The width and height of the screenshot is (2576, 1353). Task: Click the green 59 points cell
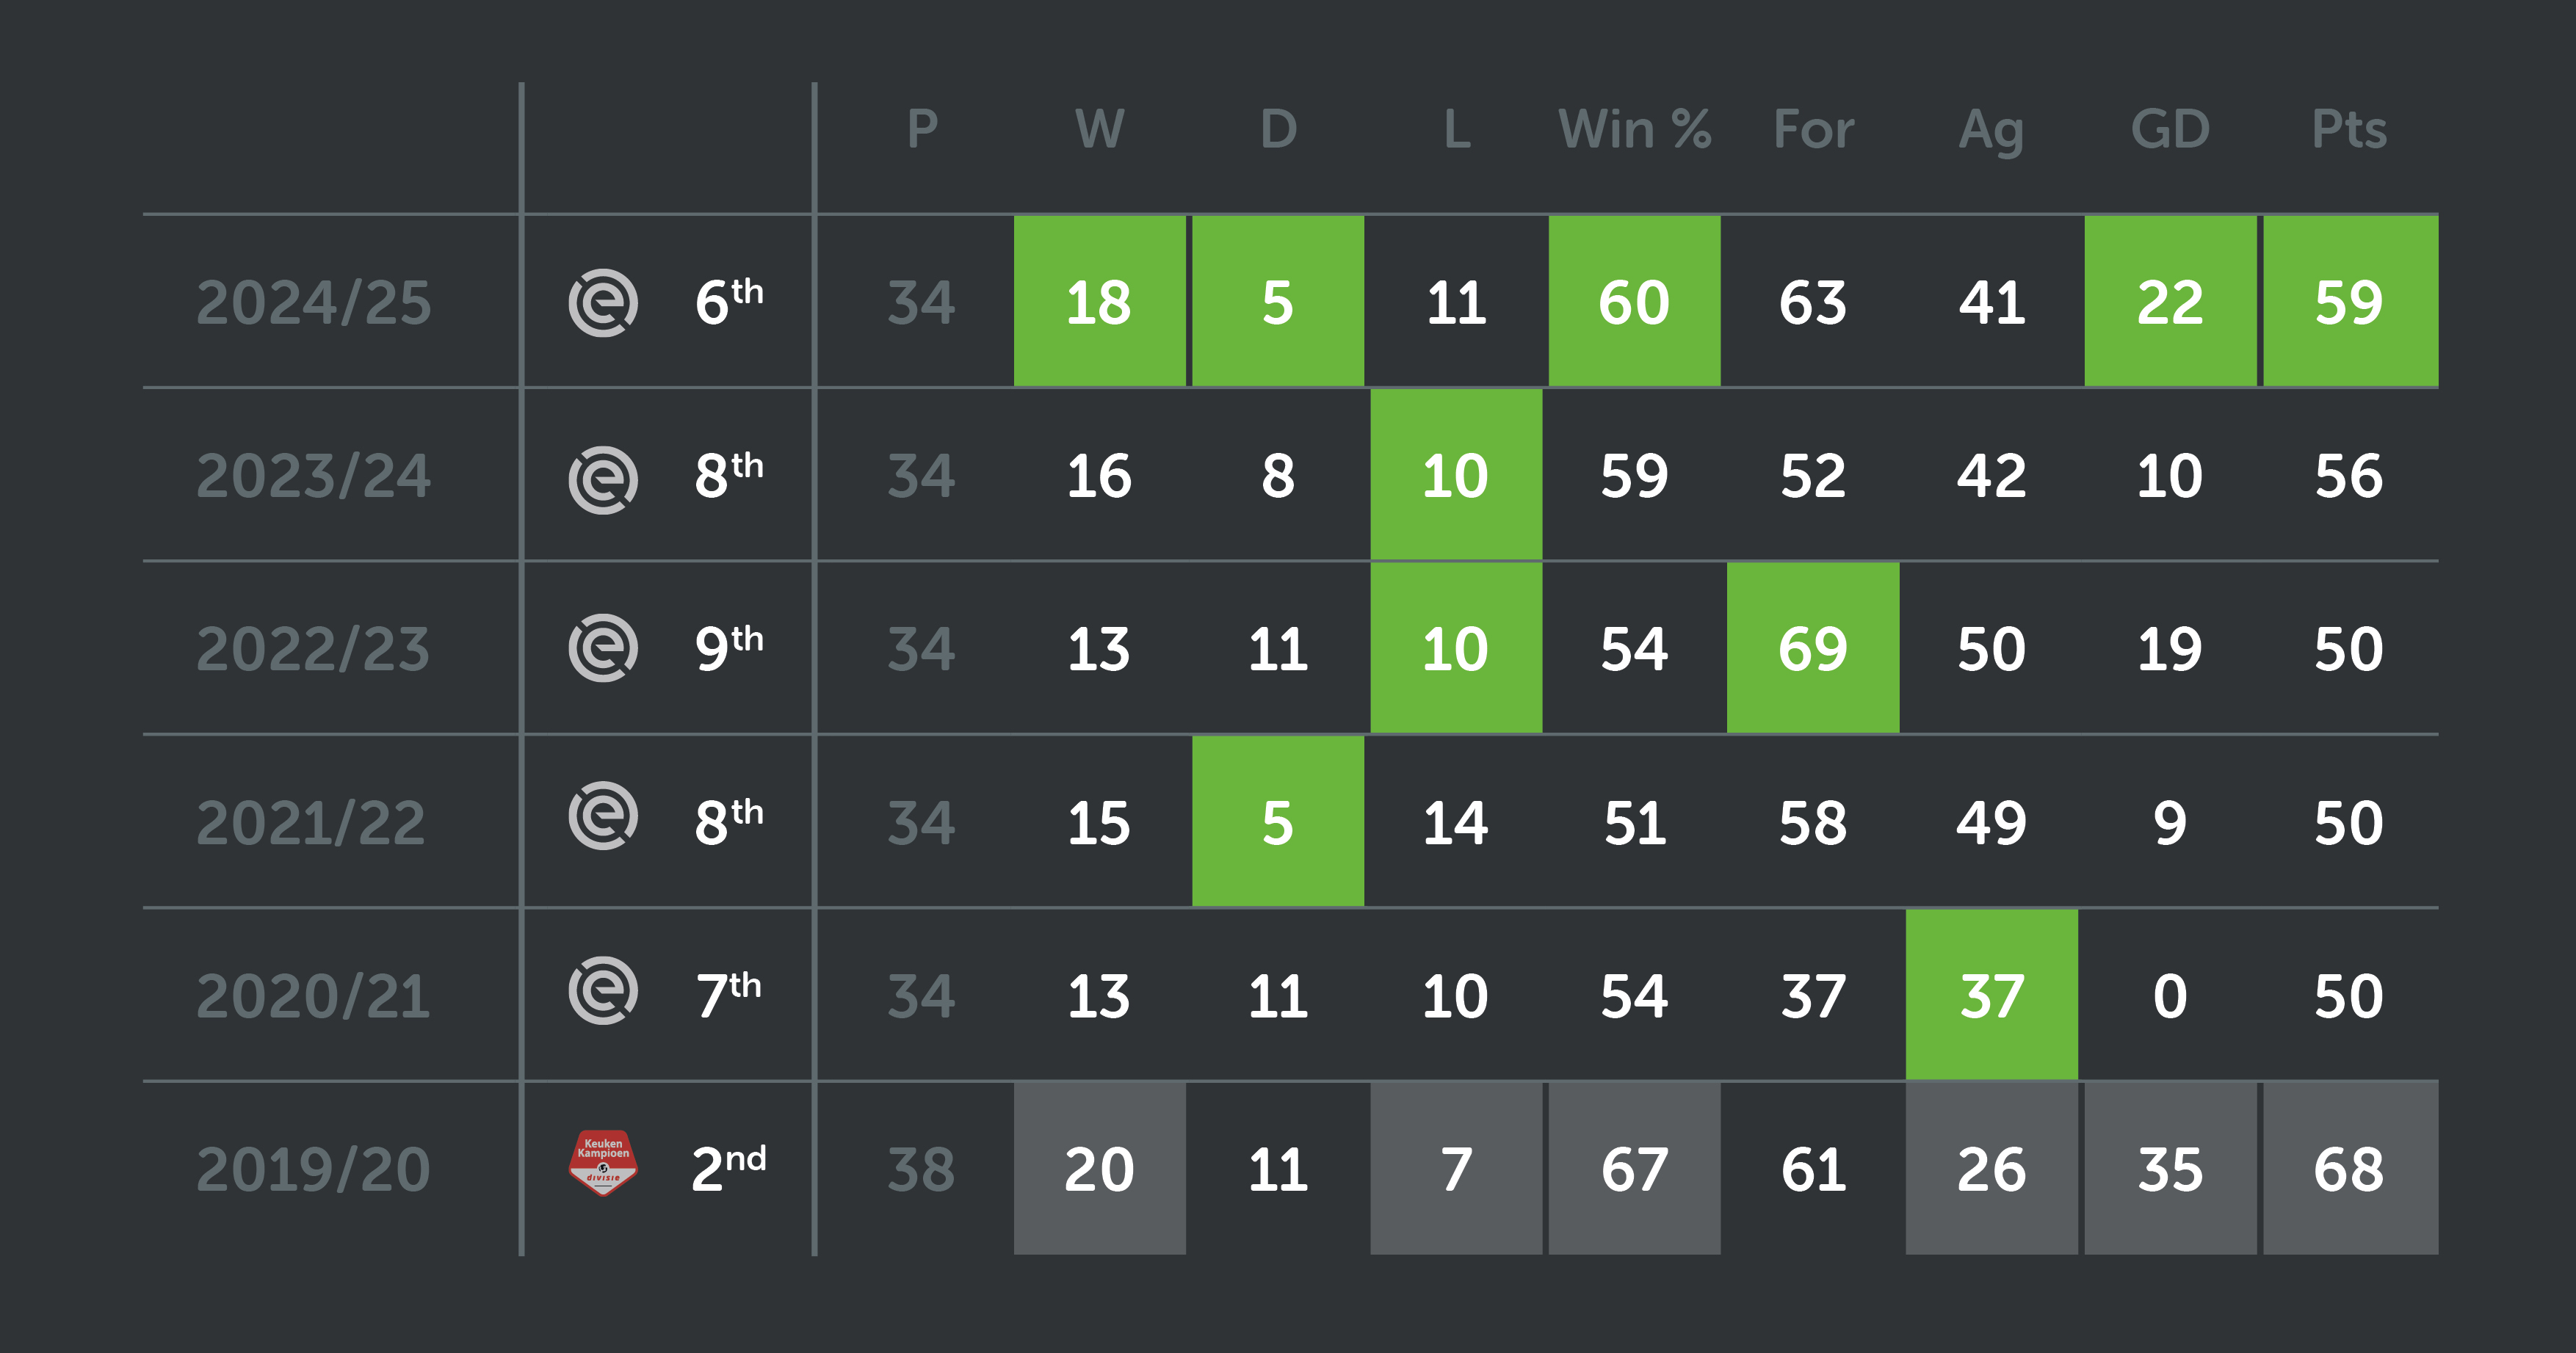pos(2350,301)
